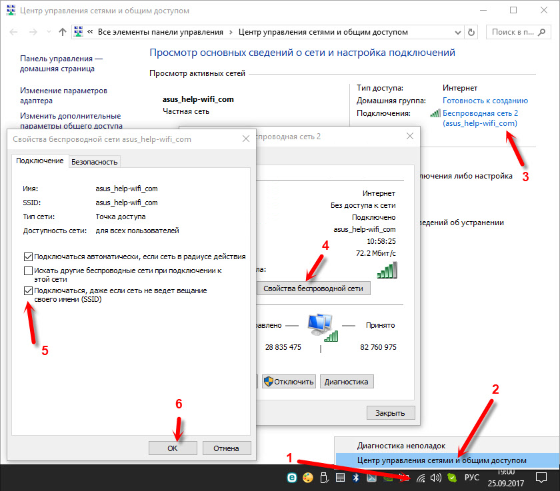Click Все элементы панели управления breadcrumb
This screenshot has width=560, height=491.
coord(161,32)
